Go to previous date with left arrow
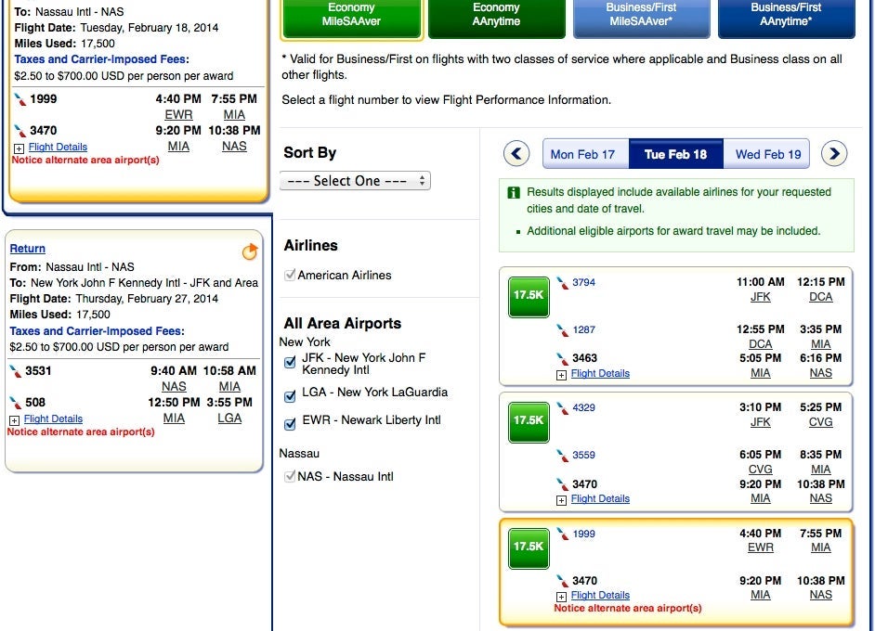 [x=516, y=153]
